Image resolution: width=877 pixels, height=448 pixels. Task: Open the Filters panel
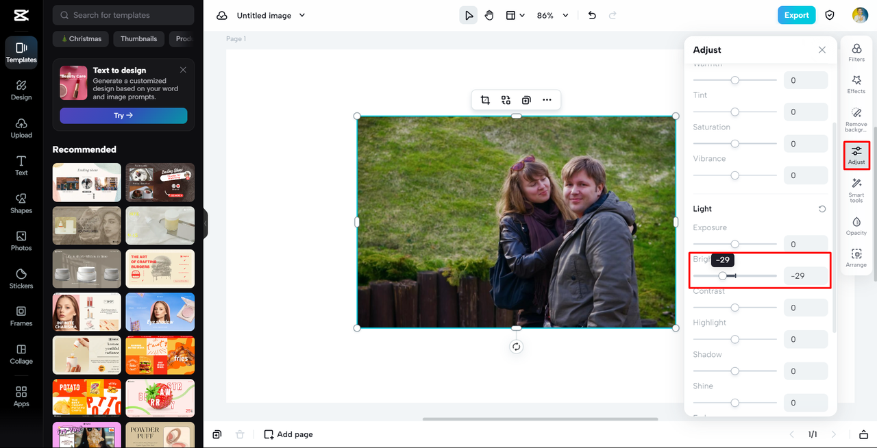[x=856, y=52]
